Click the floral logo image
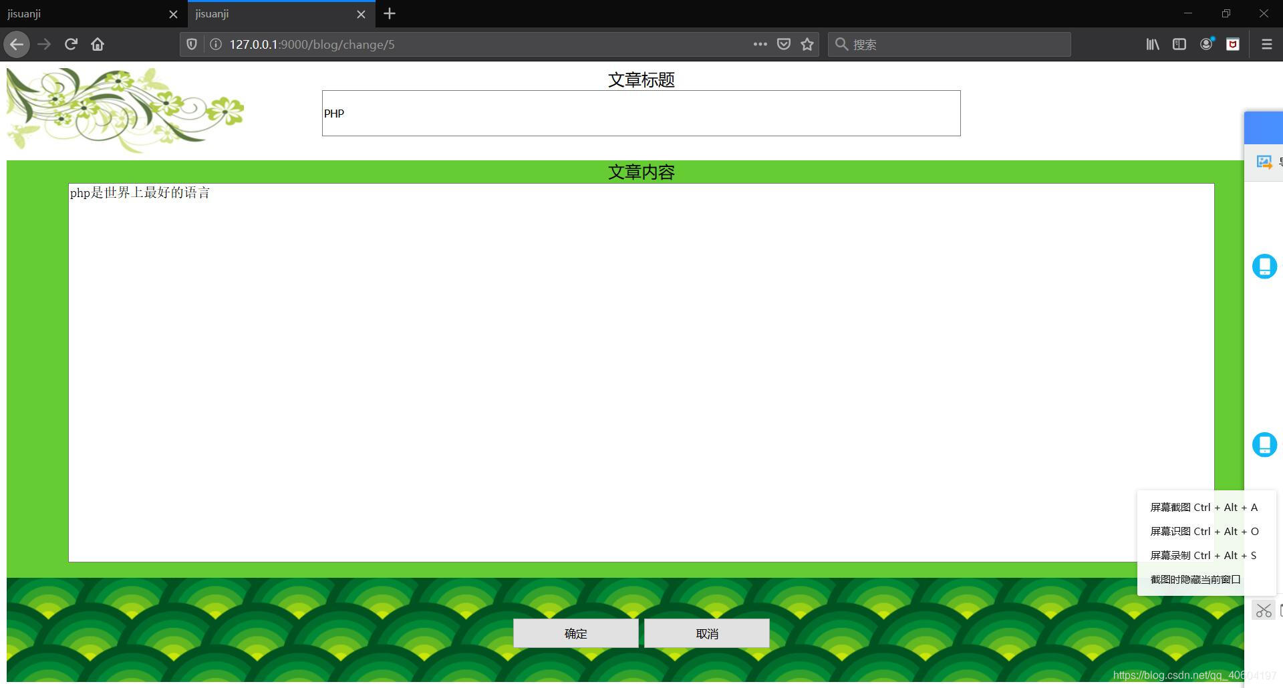Viewport: 1283px width, 688px height. [x=126, y=110]
